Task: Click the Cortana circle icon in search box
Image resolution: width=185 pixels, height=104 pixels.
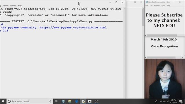Action: (x=9, y=101)
